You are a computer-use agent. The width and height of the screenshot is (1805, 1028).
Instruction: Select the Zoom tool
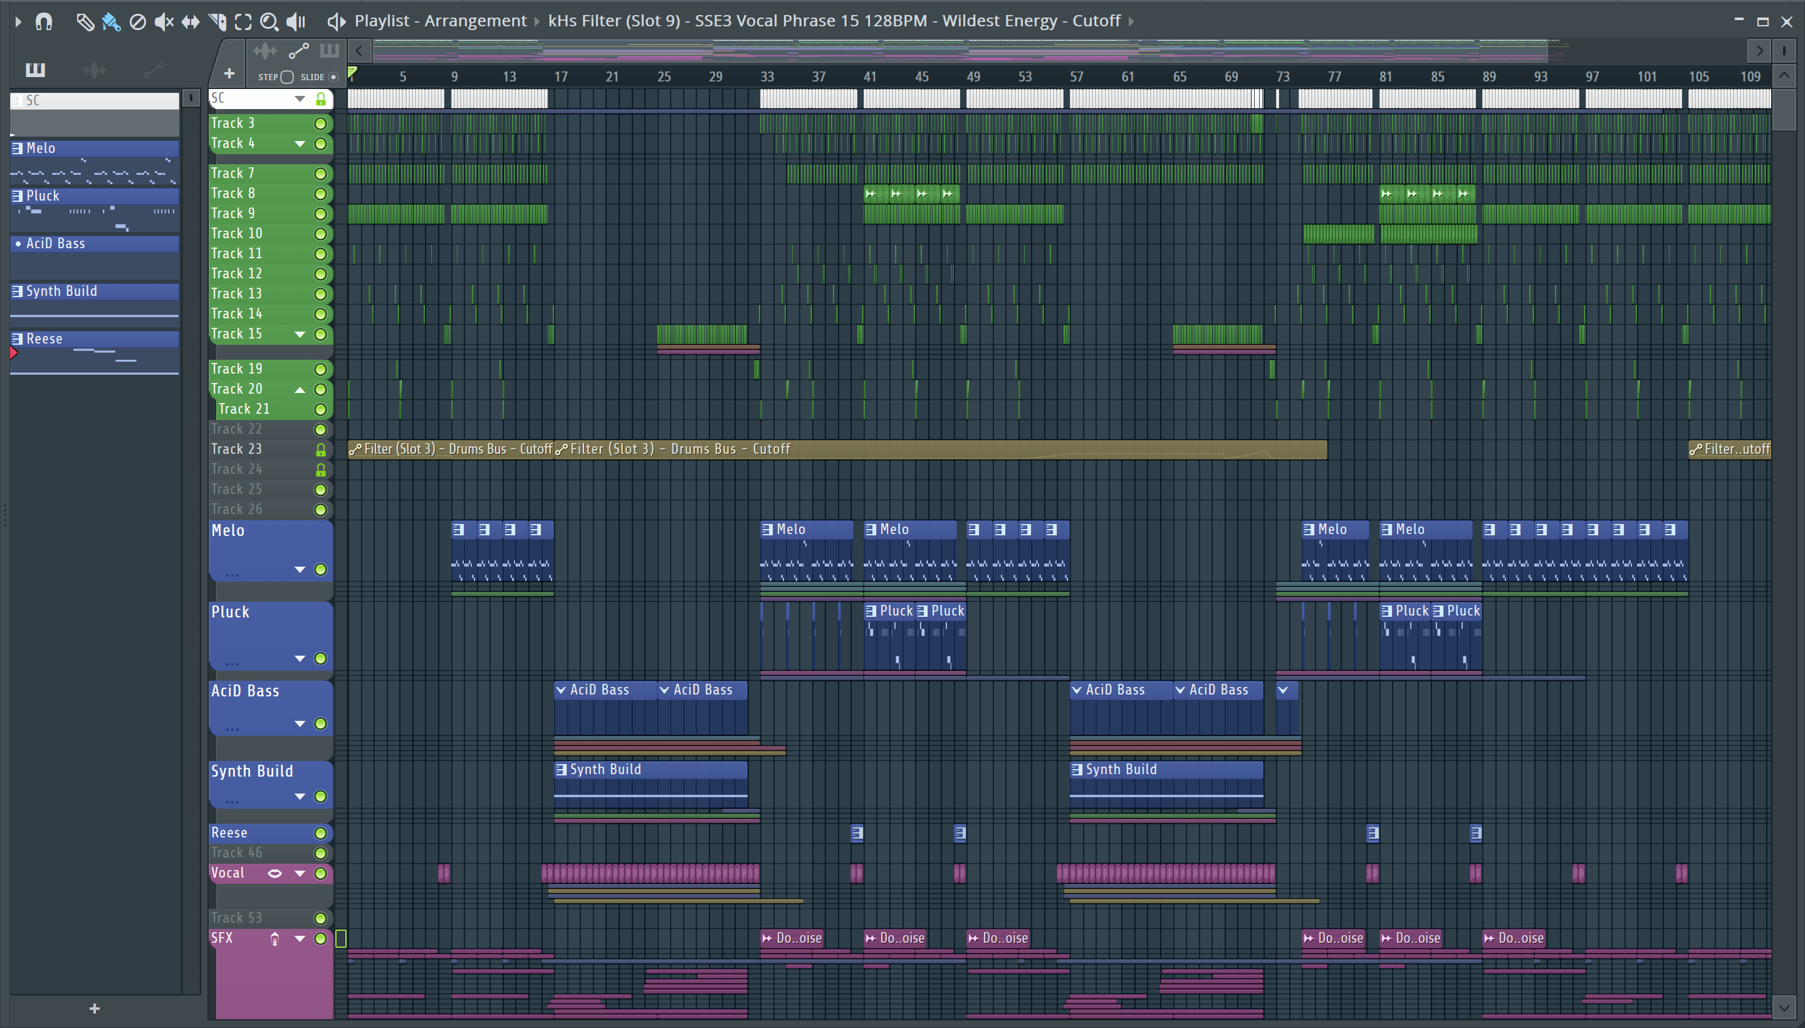pos(269,22)
